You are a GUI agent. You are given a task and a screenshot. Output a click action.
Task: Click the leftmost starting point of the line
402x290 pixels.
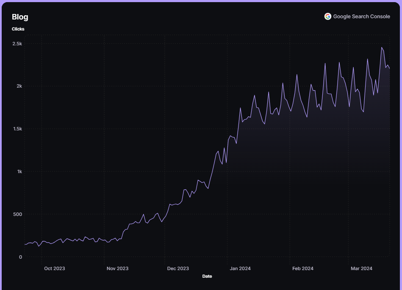click(x=25, y=244)
